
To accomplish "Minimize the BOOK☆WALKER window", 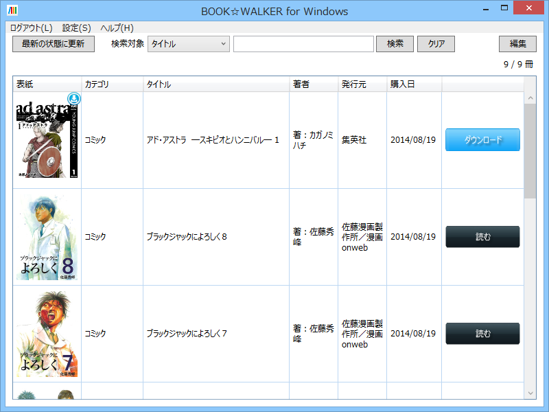I will [x=486, y=9].
